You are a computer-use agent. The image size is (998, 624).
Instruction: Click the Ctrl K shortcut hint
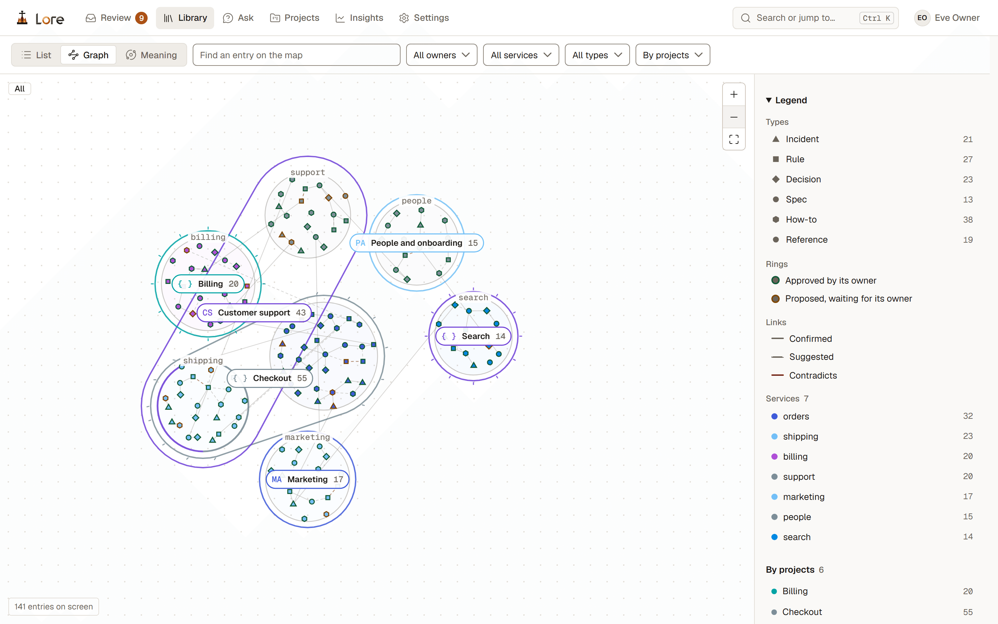tap(876, 18)
